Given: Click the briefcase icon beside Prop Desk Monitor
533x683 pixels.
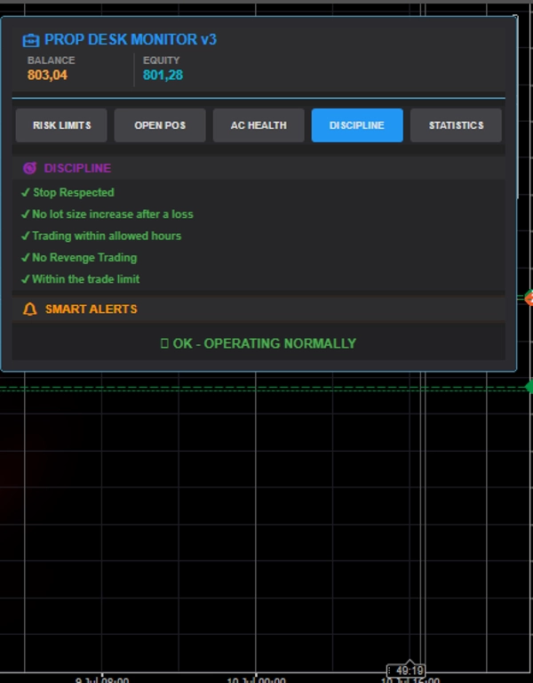Looking at the screenshot, I should 31,40.
